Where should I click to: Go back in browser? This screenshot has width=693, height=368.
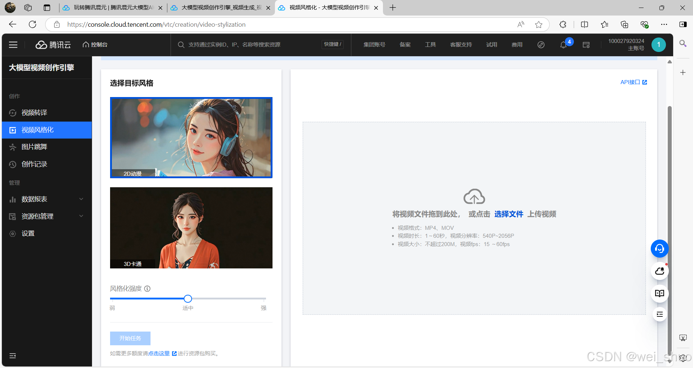(x=13, y=24)
